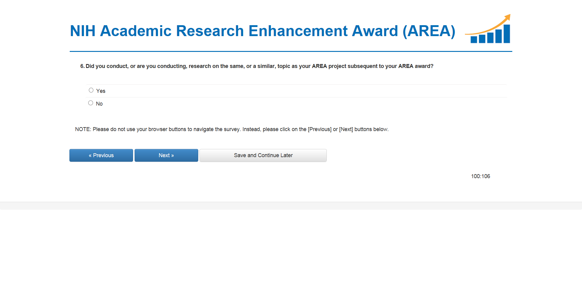582x284 pixels.
Task: Click the gray footer bar
Action: [x=291, y=206]
